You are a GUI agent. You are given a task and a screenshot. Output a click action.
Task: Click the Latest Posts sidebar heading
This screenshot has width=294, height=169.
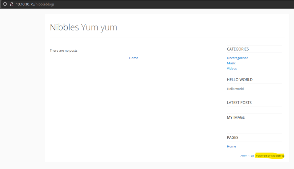click(239, 103)
